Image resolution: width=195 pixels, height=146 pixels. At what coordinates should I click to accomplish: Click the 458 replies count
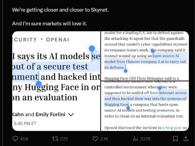pos(24,139)
